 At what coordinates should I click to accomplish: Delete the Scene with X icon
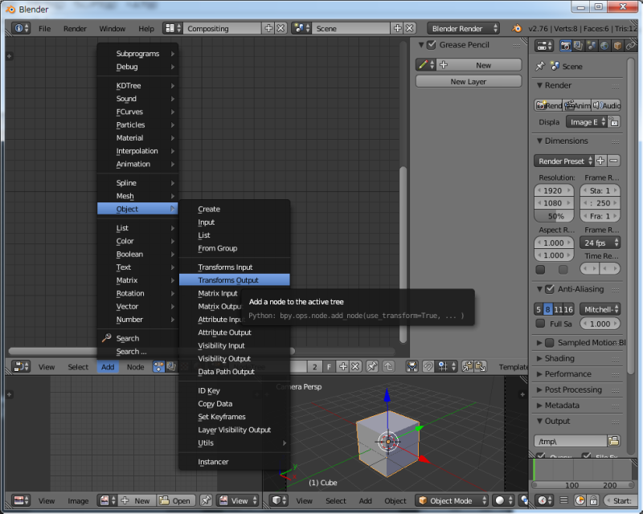pyautogui.click(x=409, y=28)
